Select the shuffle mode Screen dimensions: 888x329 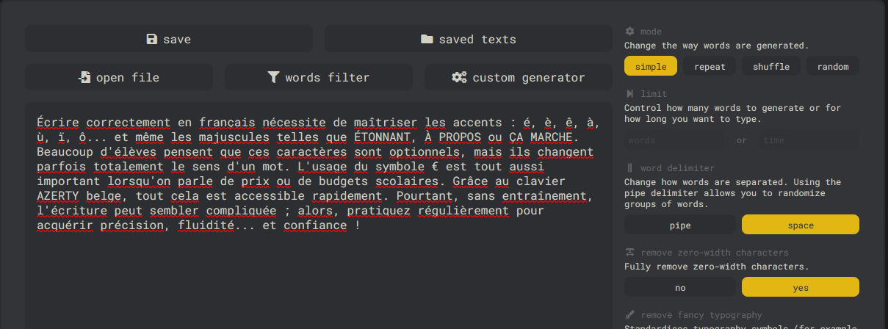[x=771, y=66]
